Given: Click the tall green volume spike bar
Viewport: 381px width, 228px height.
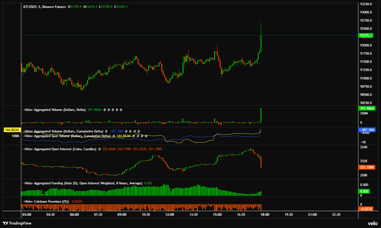Looking at the screenshot, I should coord(261,115).
